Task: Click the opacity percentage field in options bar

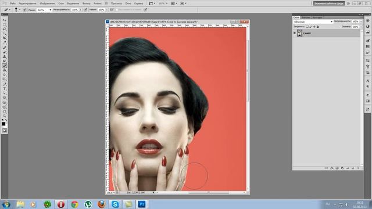Action: (x=75, y=10)
